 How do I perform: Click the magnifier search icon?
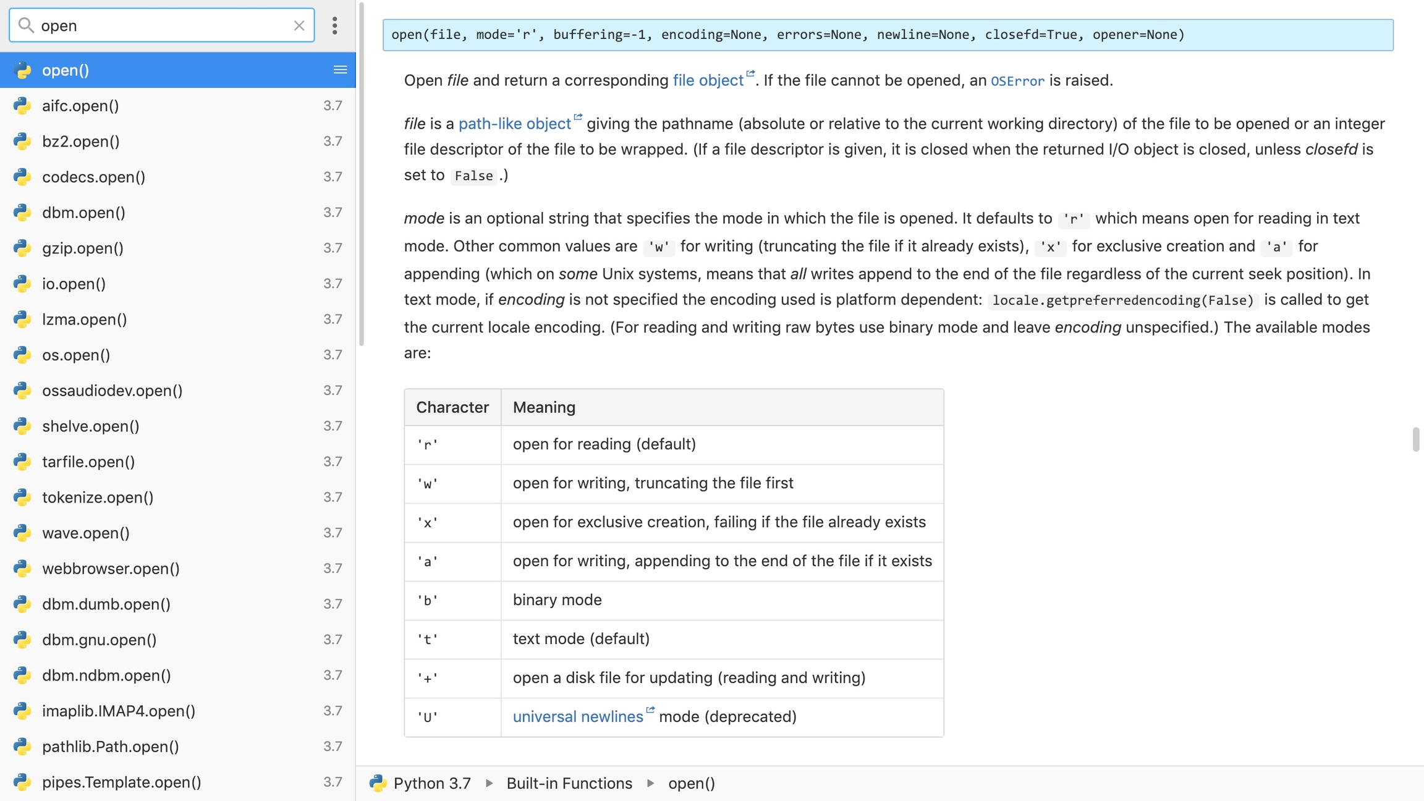25,25
